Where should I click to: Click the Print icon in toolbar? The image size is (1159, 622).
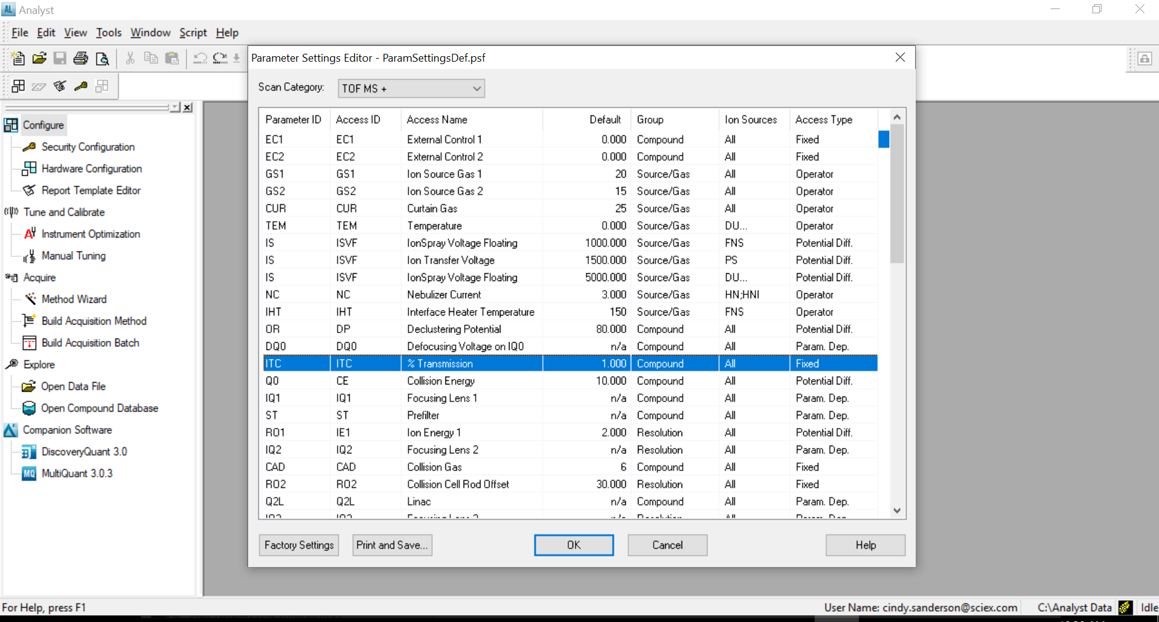pos(80,58)
